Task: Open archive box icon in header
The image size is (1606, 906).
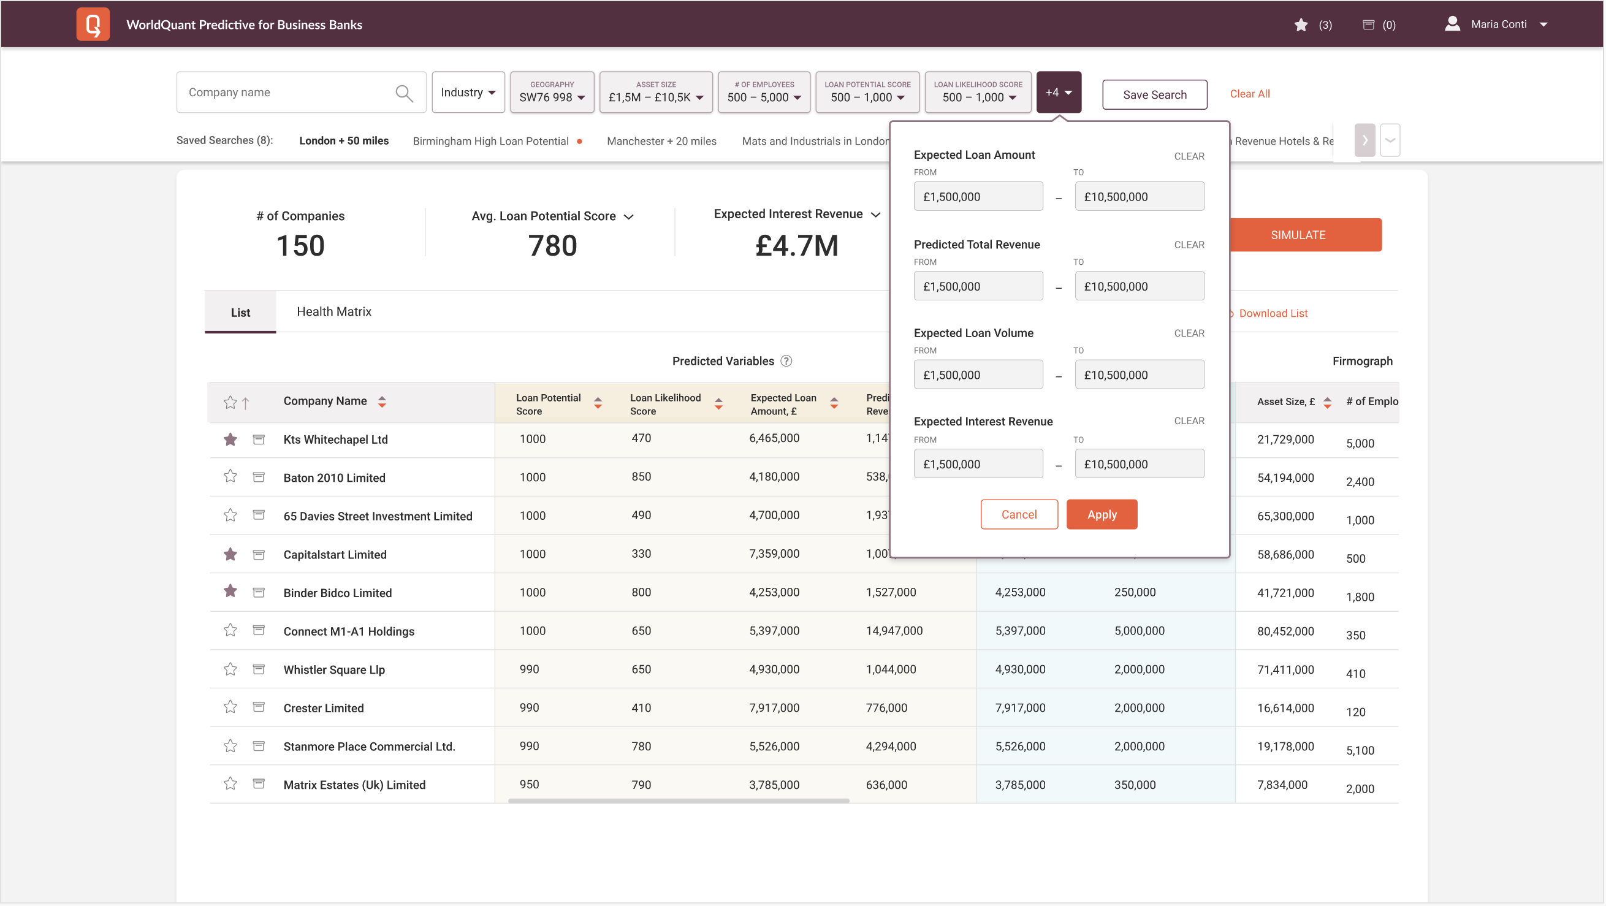Action: point(1368,25)
